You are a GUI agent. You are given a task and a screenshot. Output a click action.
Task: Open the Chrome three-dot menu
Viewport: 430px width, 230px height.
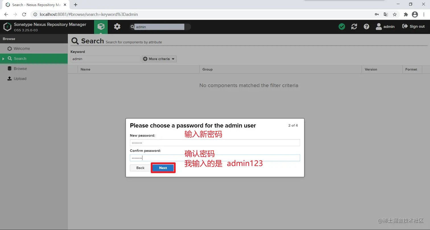424,14
